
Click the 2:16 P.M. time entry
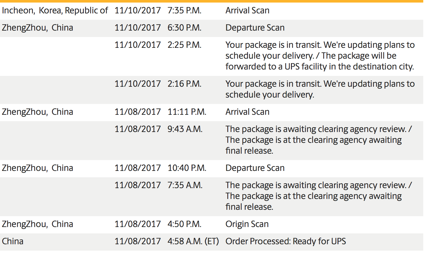[185, 84]
